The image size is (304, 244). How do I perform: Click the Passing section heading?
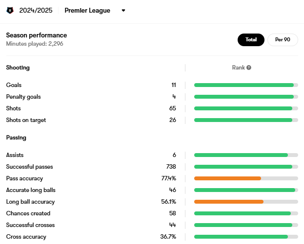coord(16,138)
